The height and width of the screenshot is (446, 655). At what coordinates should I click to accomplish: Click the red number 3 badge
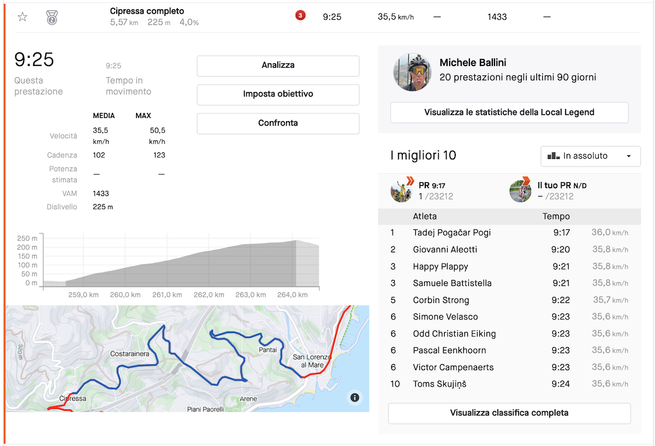300,15
